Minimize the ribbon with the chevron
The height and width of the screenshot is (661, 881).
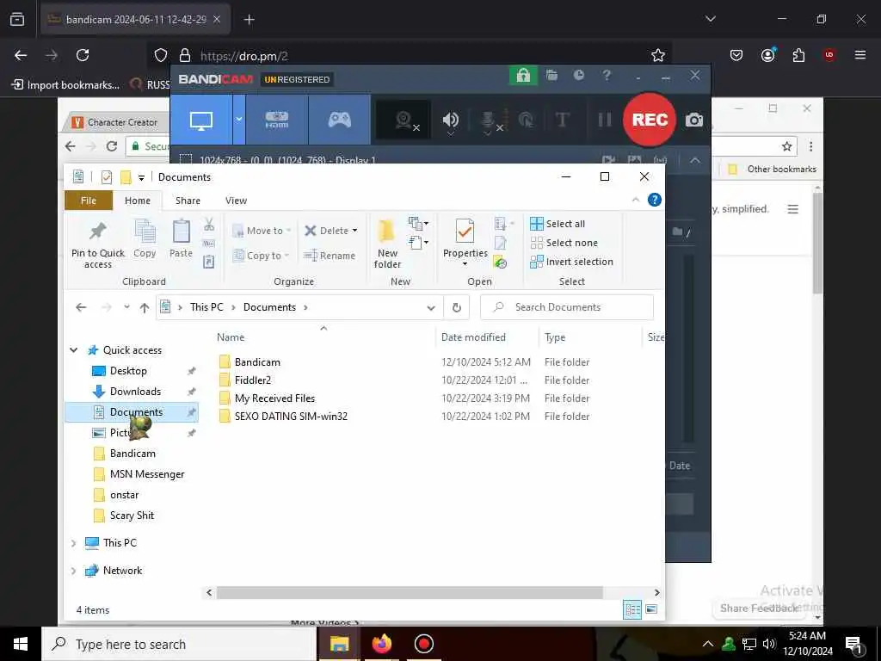point(636,200)
